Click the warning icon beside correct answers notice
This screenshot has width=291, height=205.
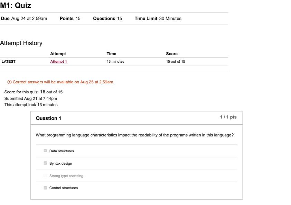(10, 82)
